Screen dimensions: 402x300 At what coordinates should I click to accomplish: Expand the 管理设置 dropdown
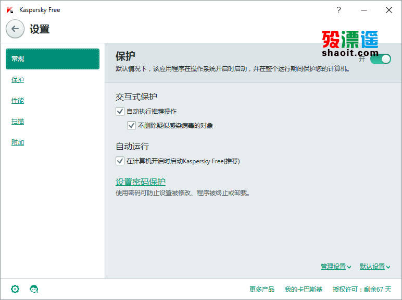(x=335, y=267)
